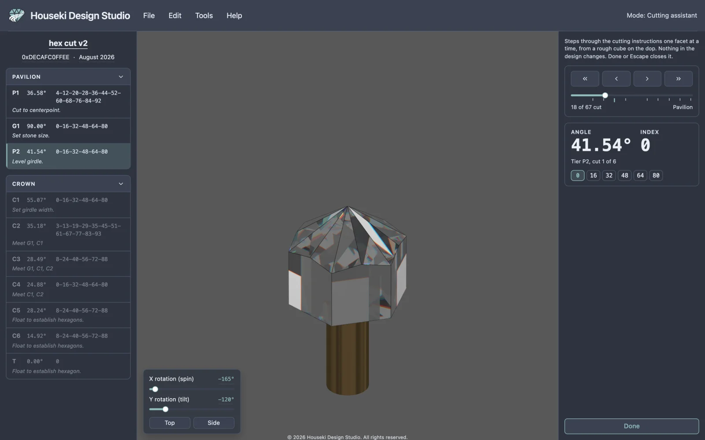Click the Houseki Design Studio gem logo
This screenshot has width=705, height=440.
pyautogui.click(x=17, y=15)
